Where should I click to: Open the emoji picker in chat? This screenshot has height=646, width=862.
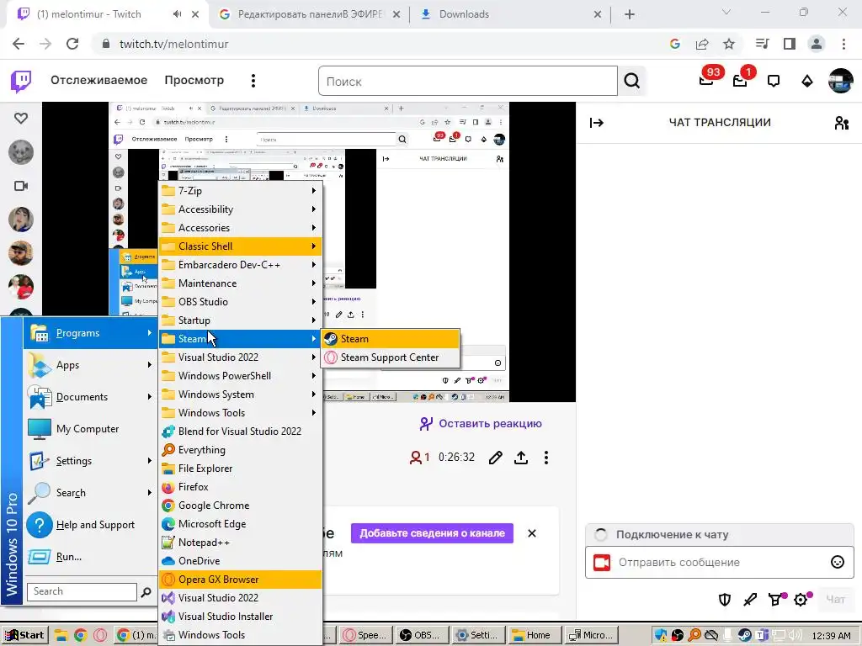(x=838, y=562)
